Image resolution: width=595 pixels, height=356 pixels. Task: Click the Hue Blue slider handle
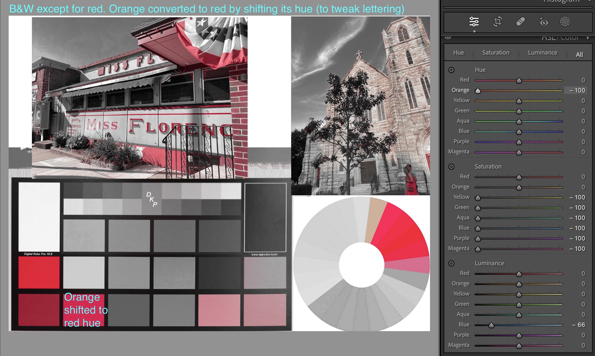[519, 132]
